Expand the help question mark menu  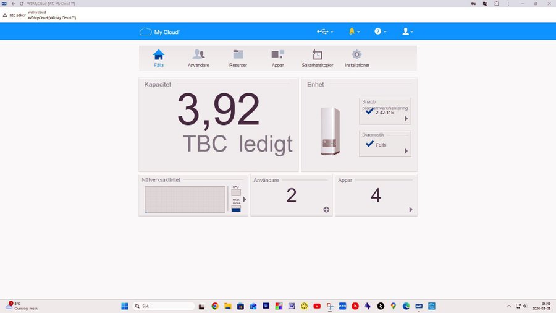pyautogui.click(x=380, y=32)
